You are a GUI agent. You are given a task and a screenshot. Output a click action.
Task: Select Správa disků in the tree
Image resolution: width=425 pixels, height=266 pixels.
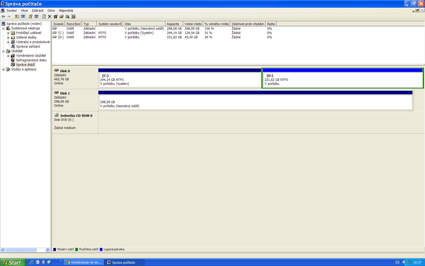25,65
